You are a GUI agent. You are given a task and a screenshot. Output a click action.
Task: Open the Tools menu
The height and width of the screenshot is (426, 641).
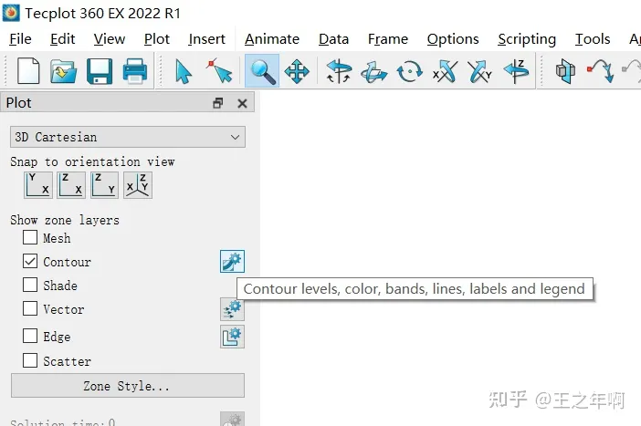coord(593,39)
